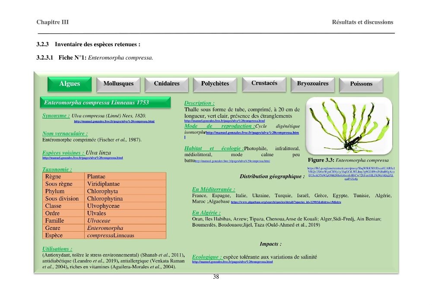Click the Règne table cell
The image size is (432, 305).
pyautogui.click(x=64, y=176)
